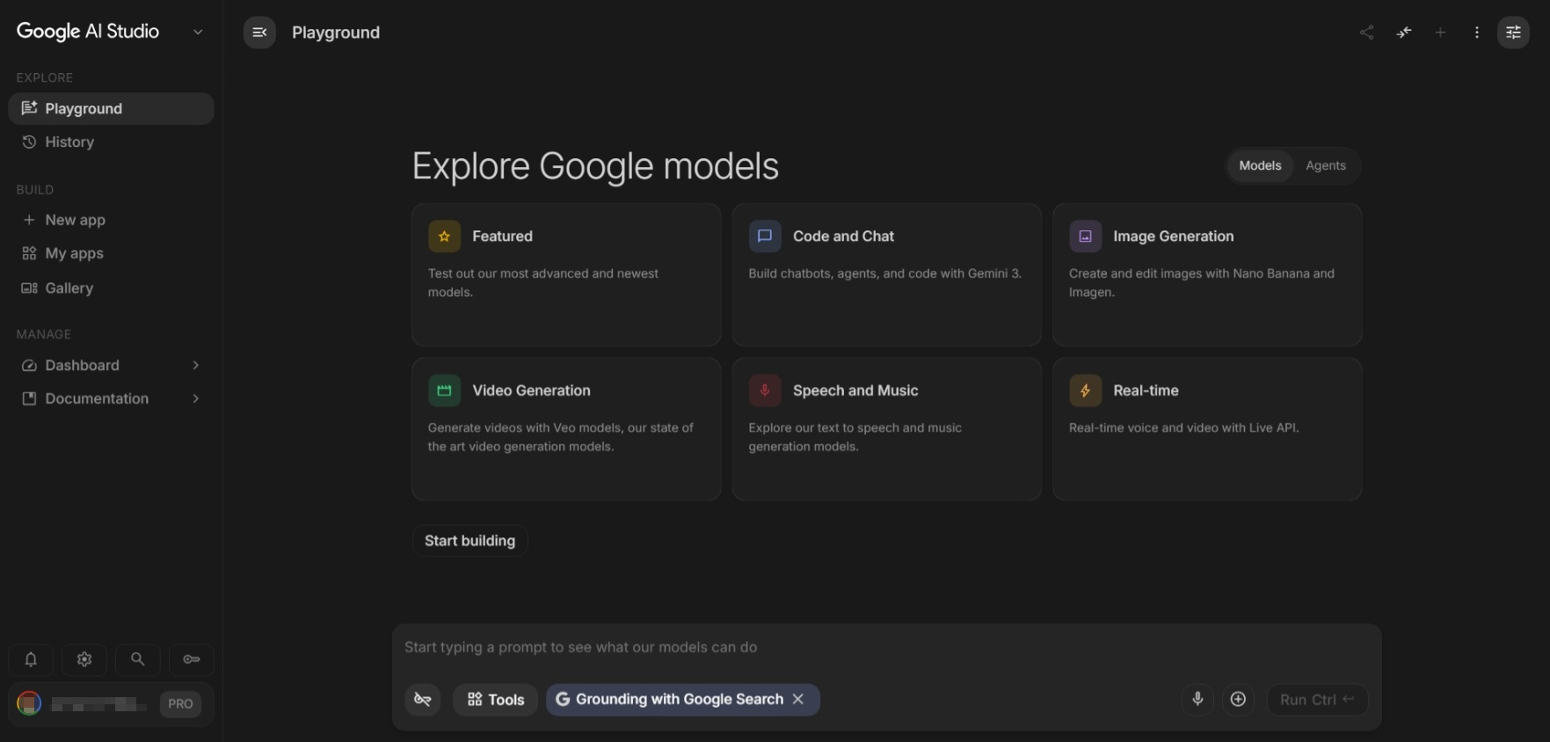1550x742 pixels.
Task: Click the search magnifier icon in sidebar
Action: (138, 659)
